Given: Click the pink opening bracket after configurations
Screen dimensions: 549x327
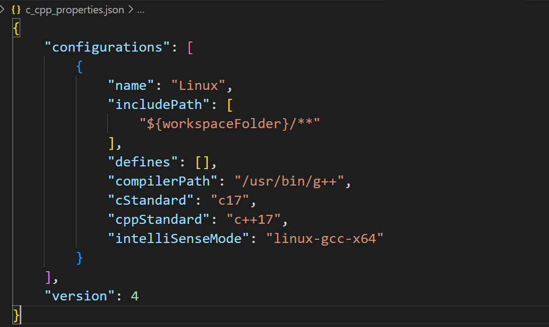Looking at the screenshot, I should point(190,47).
